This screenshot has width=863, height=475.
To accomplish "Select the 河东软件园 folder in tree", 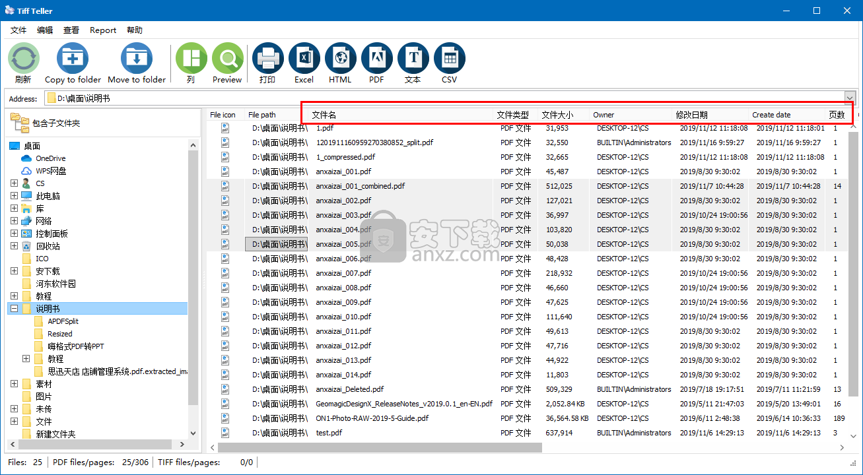I will coord(55,284).
